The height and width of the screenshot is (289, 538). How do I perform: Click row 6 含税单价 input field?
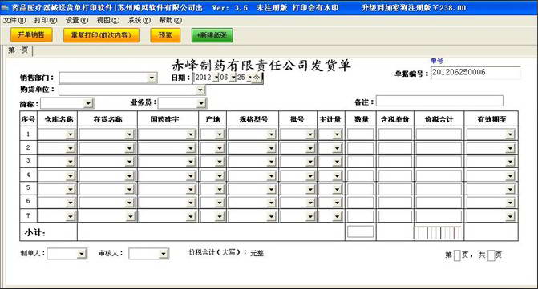point(395,203)
